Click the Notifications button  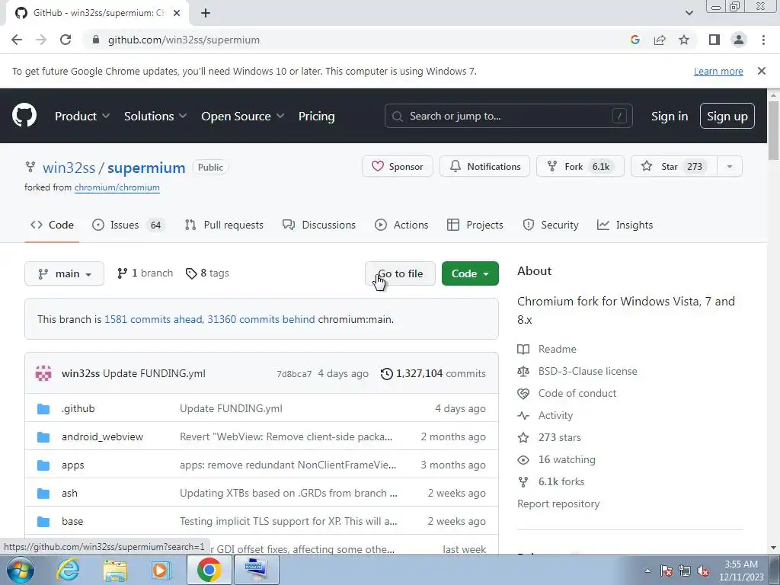point(484,167)
